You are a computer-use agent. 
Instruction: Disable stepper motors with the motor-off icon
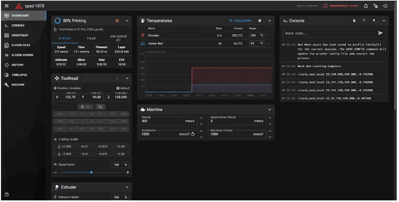click(x=101, y=106)
